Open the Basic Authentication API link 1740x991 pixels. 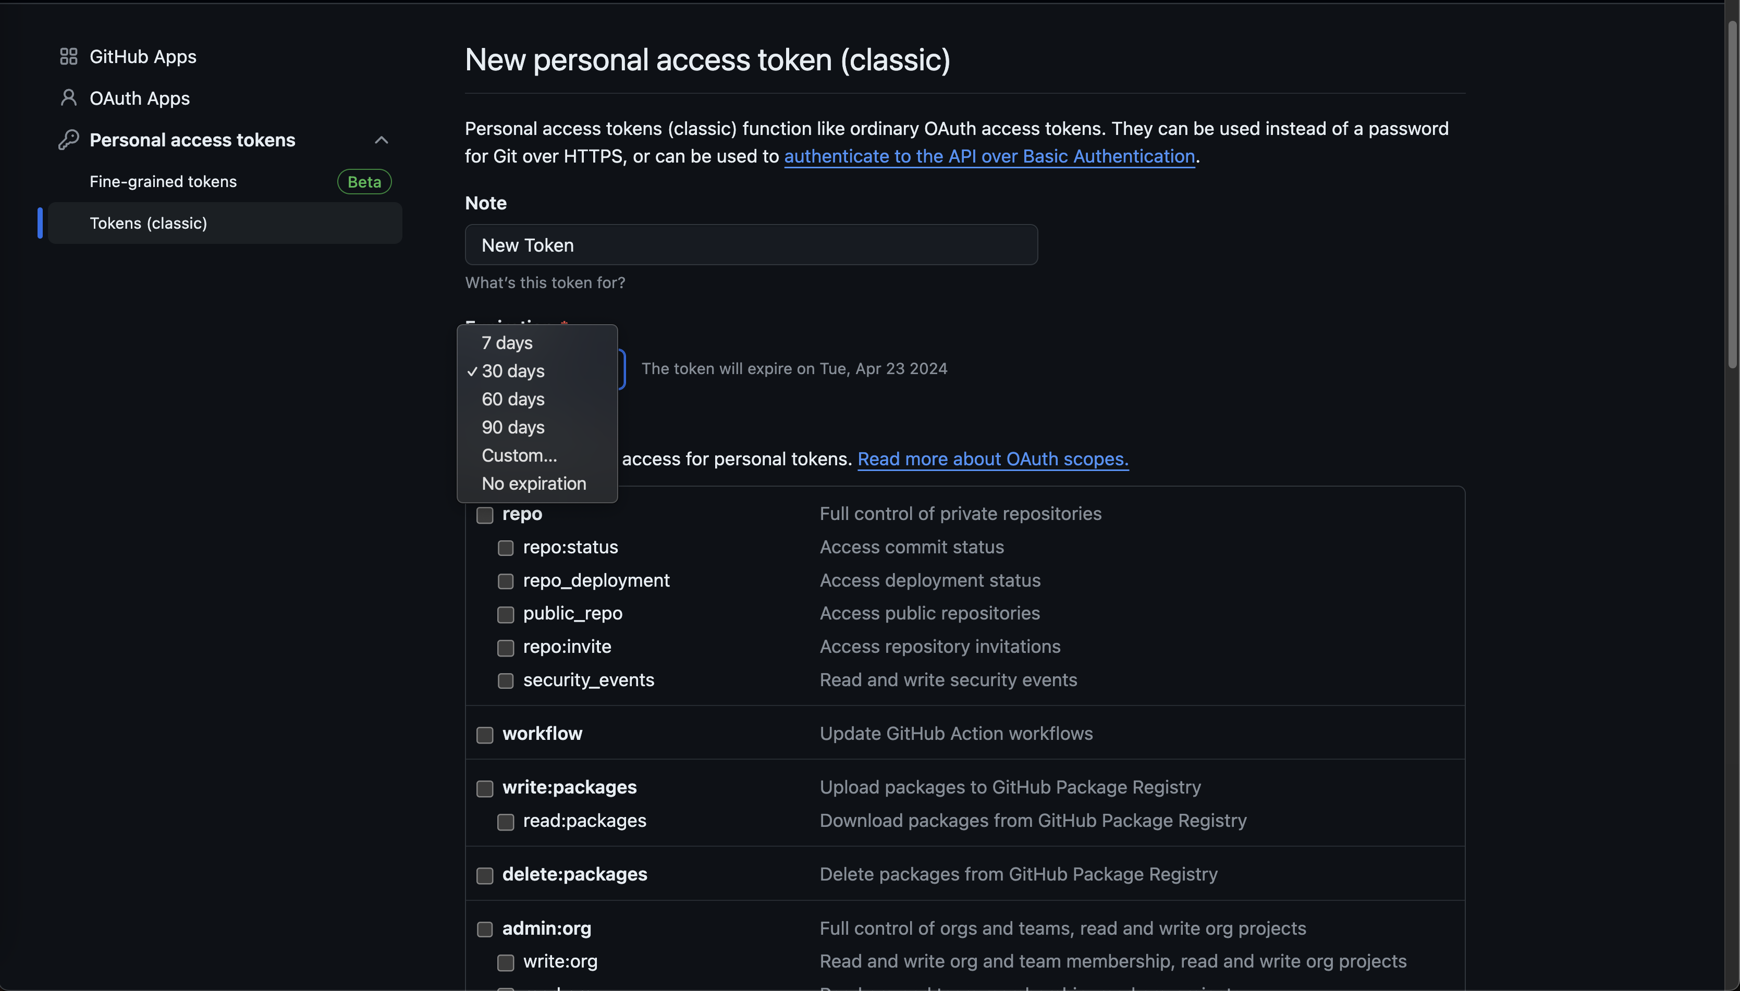pos(989,156)
